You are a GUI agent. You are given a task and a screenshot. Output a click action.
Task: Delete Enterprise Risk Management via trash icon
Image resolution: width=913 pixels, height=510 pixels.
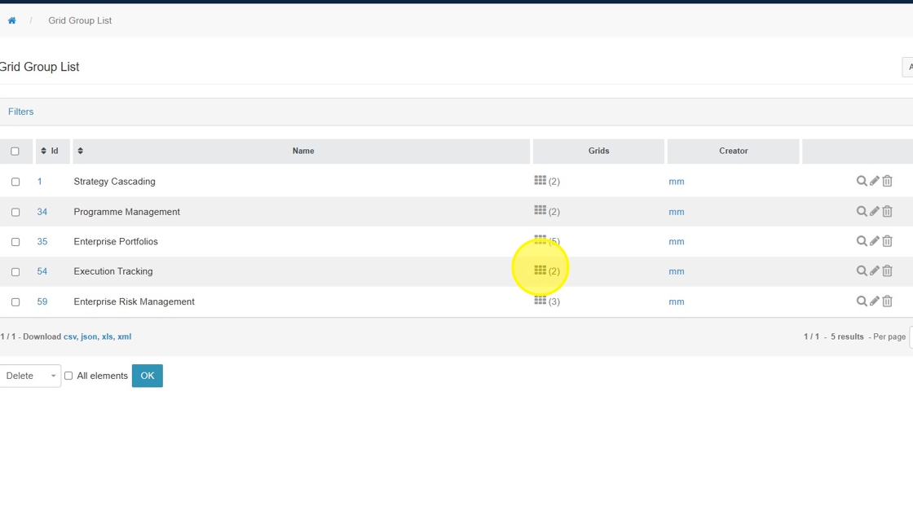click(887, 301)
